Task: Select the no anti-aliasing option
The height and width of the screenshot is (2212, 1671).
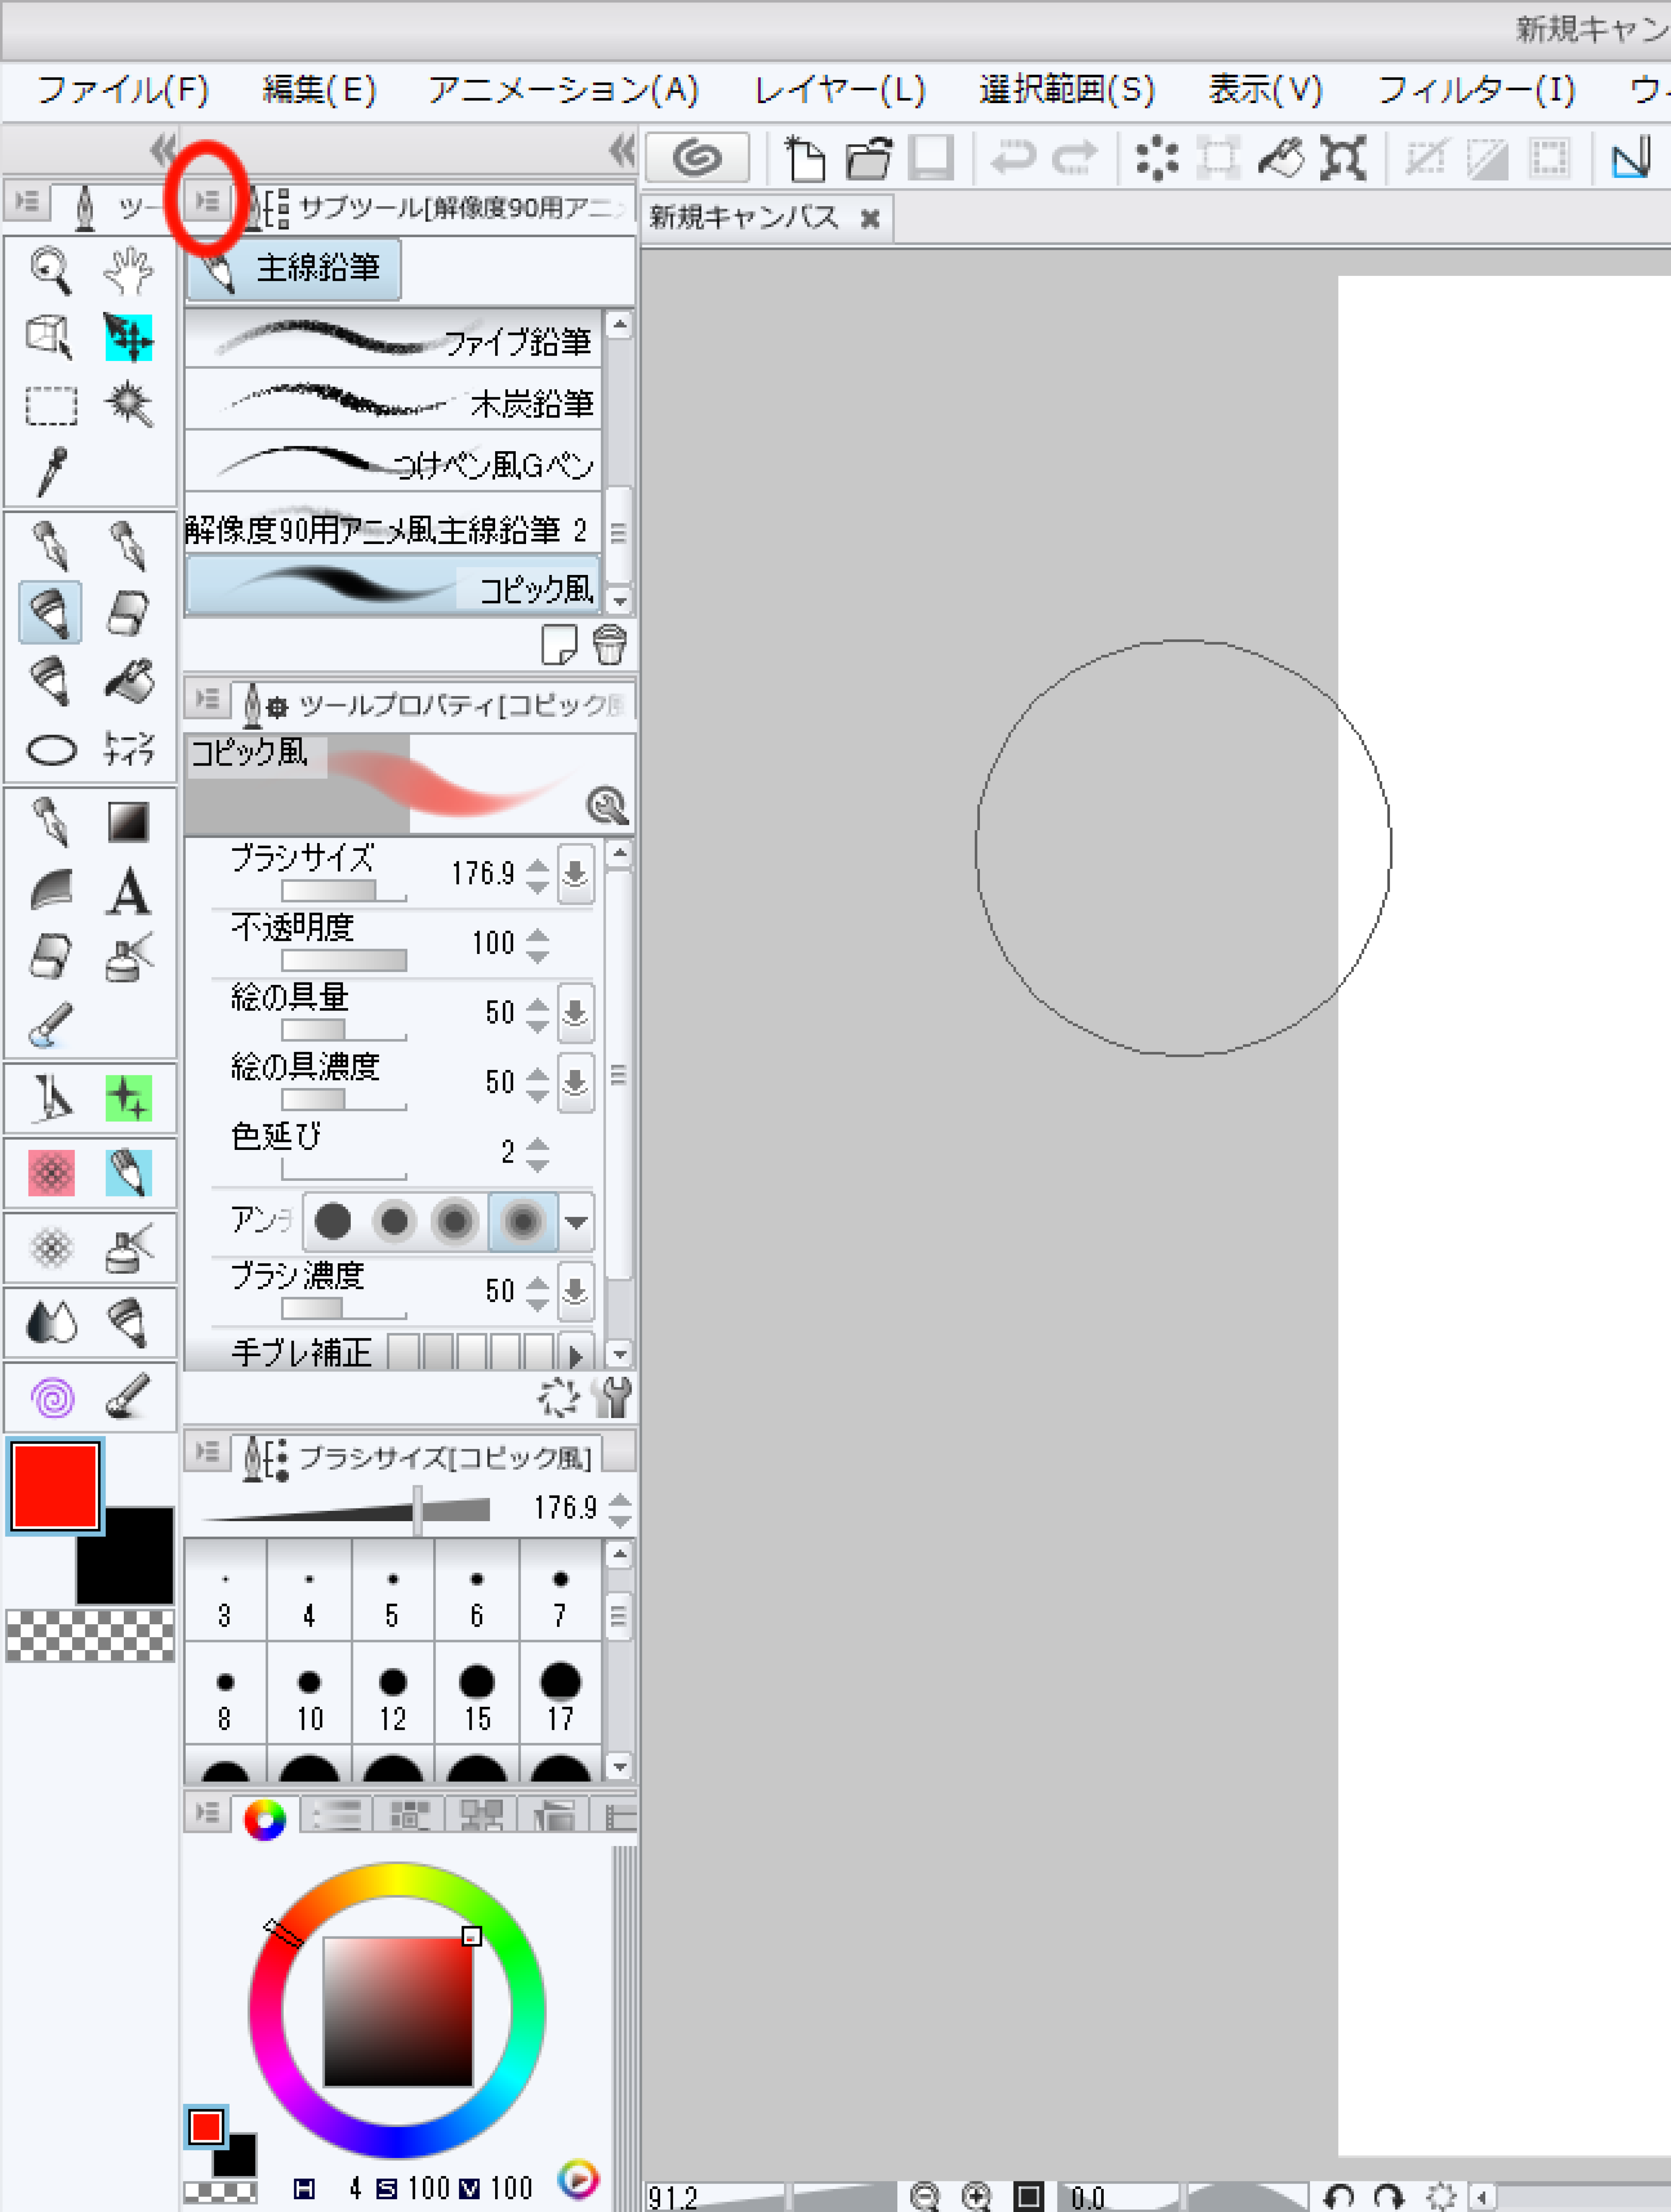Action: tap(333, 1221)
